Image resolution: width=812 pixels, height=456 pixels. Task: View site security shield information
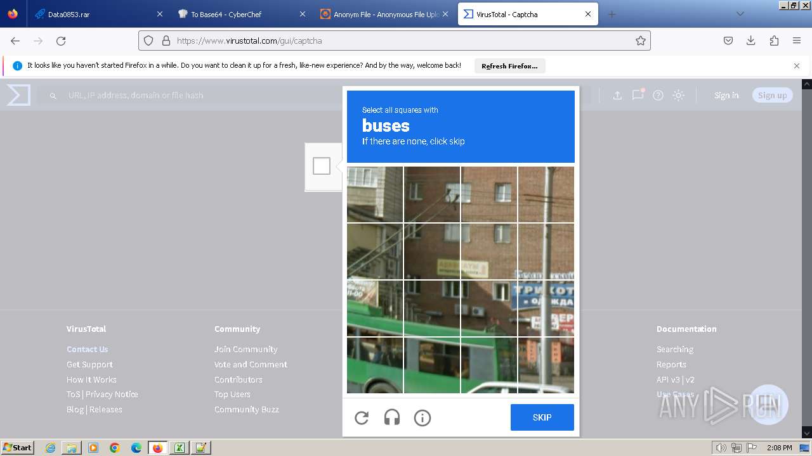pyautogui.click(x=148, y=41)
